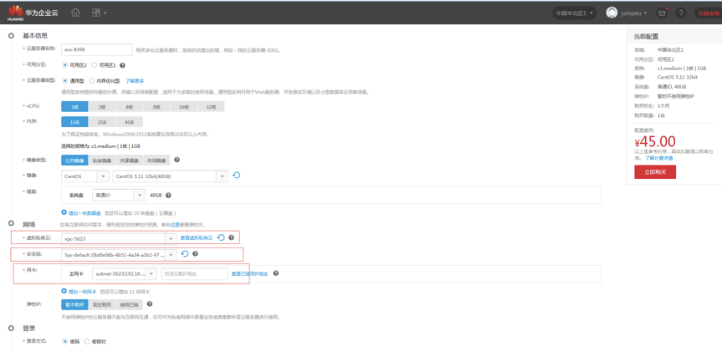The image size is (722, 352).
Task: Choose the 2GB memory option
Action: click(x=101, y=122)
